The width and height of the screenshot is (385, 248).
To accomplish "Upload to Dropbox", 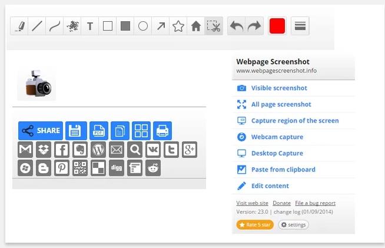I will point(44,150).
